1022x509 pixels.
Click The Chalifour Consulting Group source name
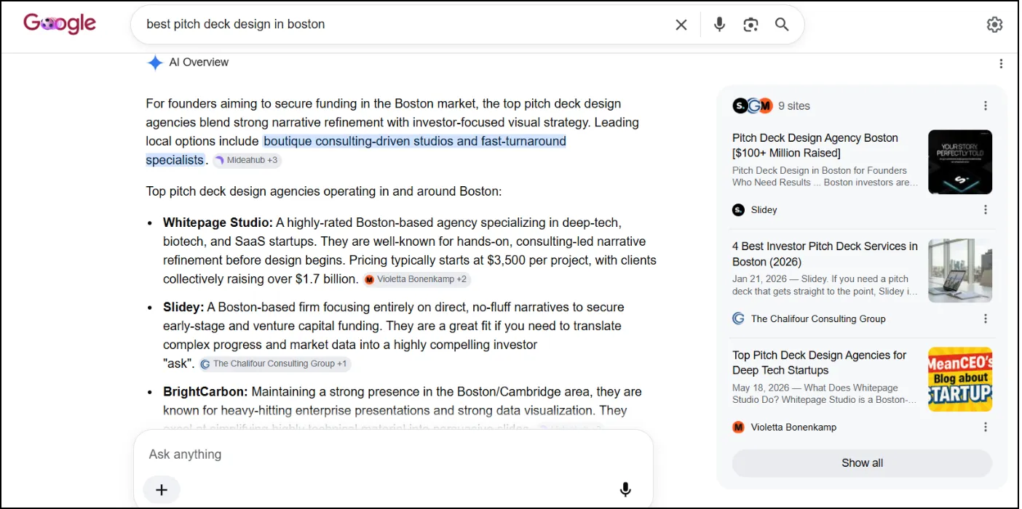(818, 318)
